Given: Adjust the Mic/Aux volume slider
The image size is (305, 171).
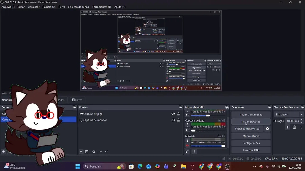Looking at the screenshot, I should pyautogui.click(x=208, y=146).
